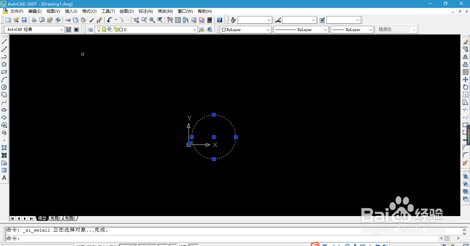Click first-tab navigation arrow beside 模型

(x=12, y=218)
